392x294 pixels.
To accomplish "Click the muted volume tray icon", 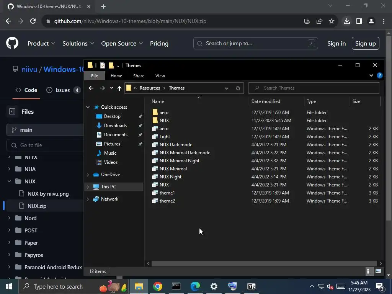I will [x=330, y=286].
